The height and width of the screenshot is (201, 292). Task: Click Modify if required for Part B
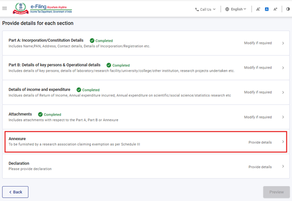click(x=257, y=68)
